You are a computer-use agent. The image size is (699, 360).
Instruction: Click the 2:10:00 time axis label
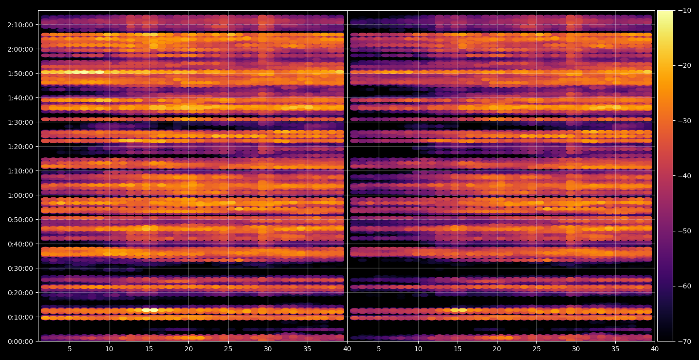pos(20,24)
